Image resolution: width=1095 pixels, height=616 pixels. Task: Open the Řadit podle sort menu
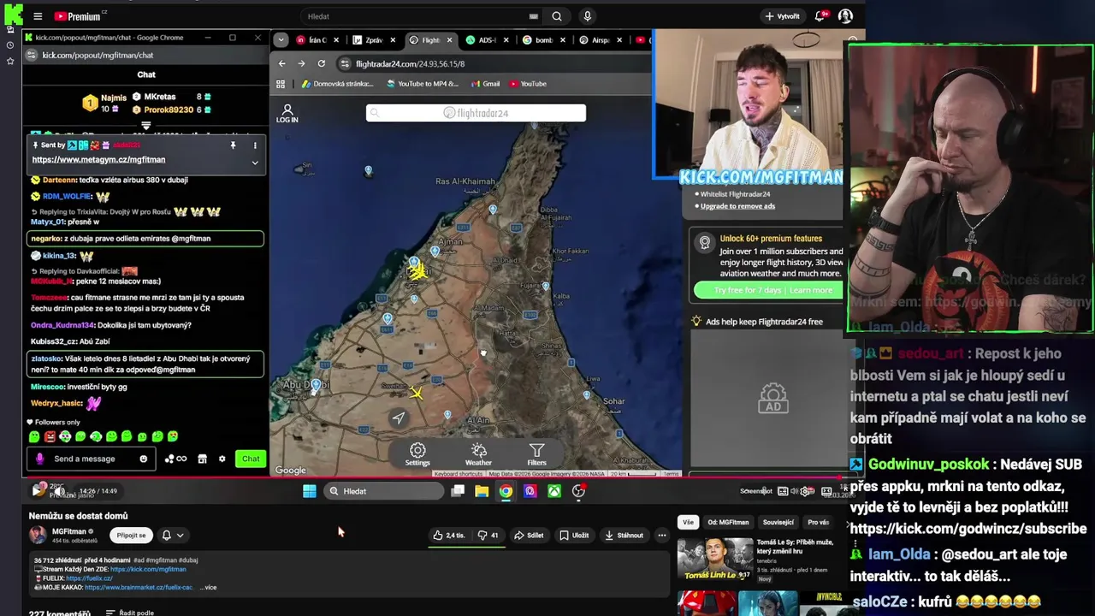coord(130,613)
